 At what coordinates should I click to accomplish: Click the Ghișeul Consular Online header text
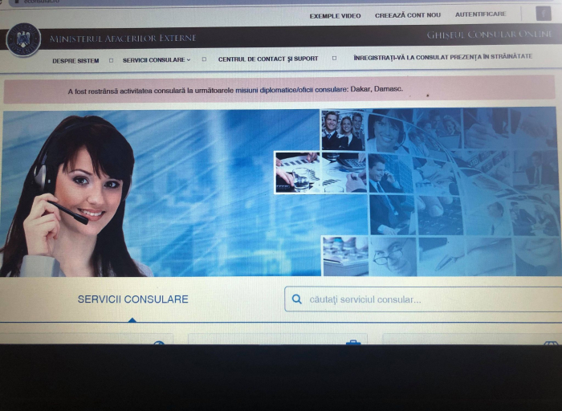(x=489, y=35)
